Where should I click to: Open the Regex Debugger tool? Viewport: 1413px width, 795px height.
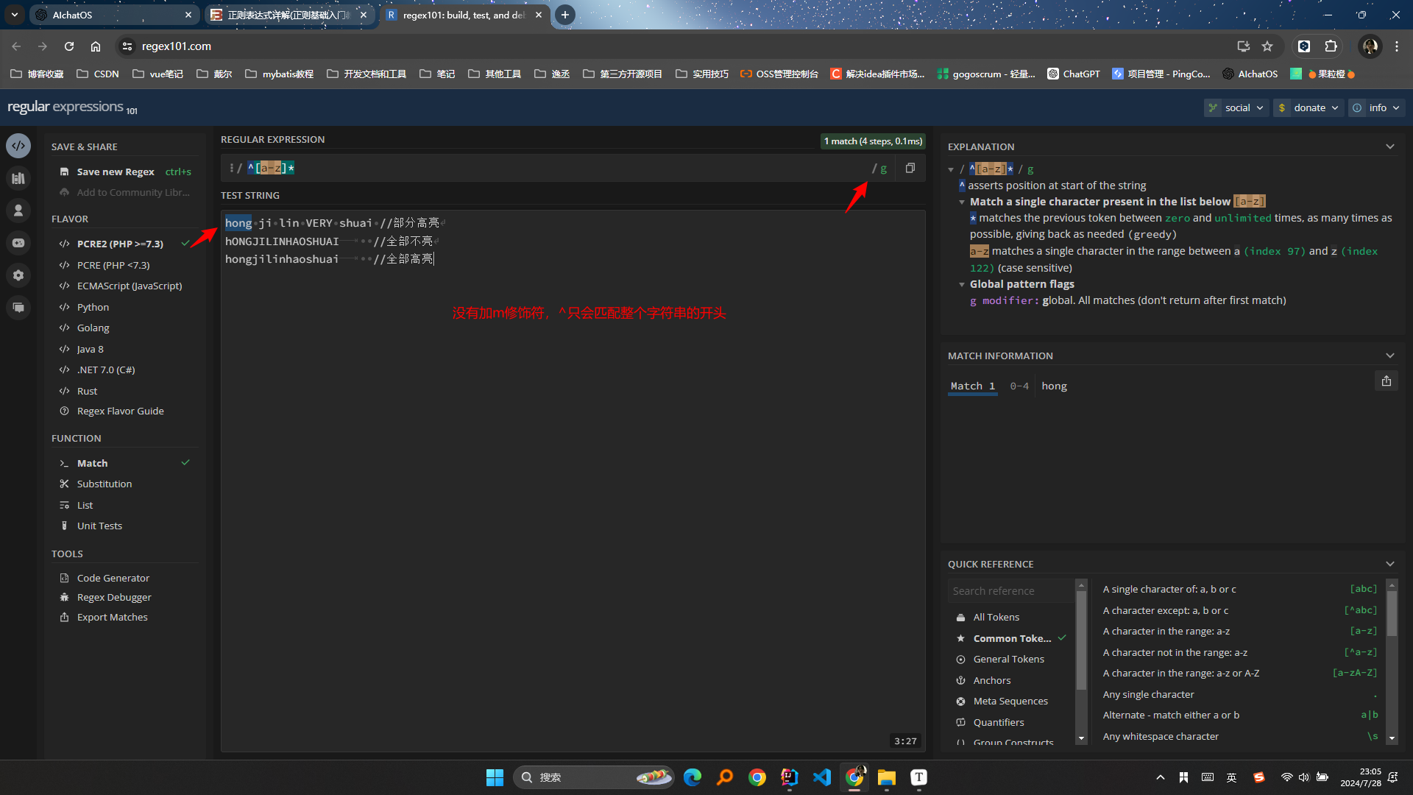[114, 597]
